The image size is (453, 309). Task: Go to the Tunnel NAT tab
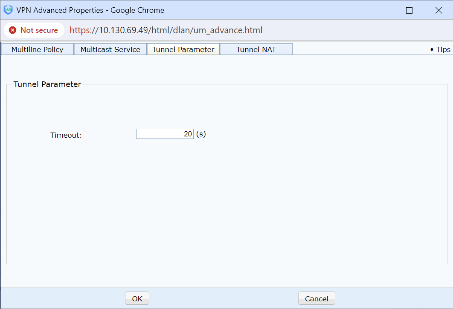click(x=256, y=49)
